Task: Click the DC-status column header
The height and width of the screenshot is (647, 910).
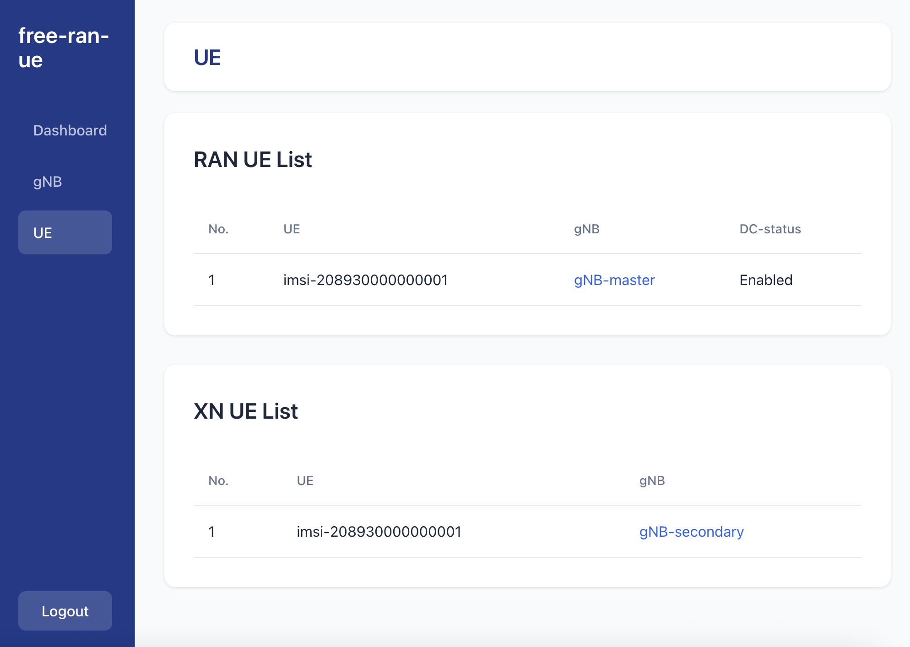Action: 770,229
